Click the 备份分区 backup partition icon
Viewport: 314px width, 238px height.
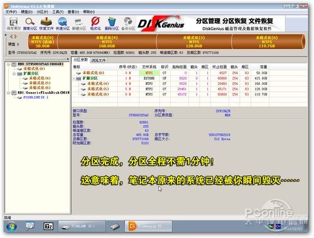coord(128,24)
